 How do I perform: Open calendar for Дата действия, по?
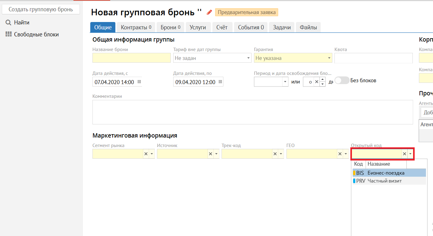220,82
